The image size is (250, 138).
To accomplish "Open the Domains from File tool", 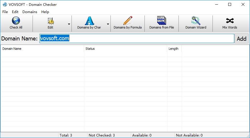I will [x=162, y=23].
